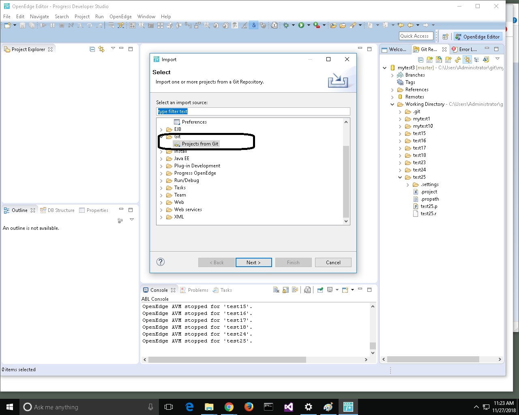Image resolution: width=519 pixels, height=415 pixels.
Task: Collapse the test25 folder
Action: tap(400, 178)
